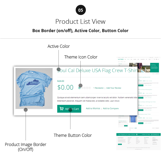Screen dimensions: 161x158
Task: Click the blue Kentucky t-shirt product image
Action: point(34,89)
